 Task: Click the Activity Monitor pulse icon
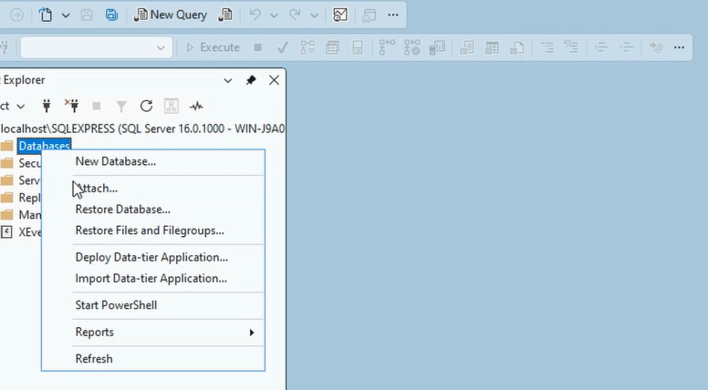[196, 107]
